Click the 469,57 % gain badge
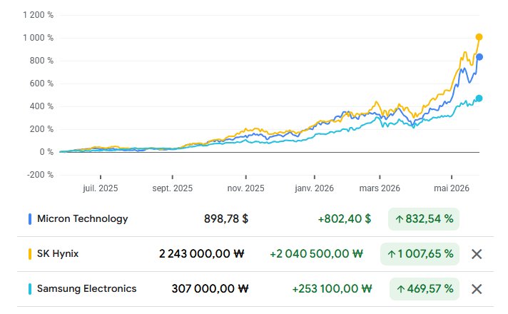 (425, 289)
